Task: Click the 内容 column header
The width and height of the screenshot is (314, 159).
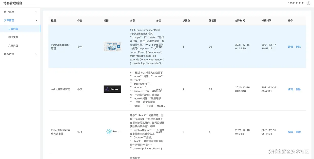Action: coord(132,21)
